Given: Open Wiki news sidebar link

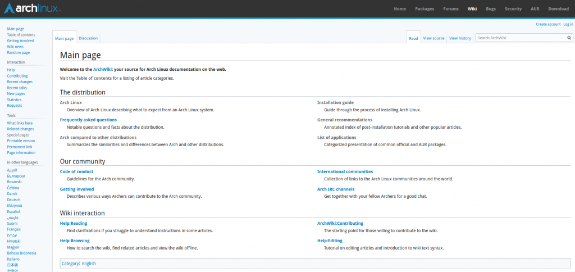Looking at the screenshot, I should pyautogui.click(x=15, y=47).
